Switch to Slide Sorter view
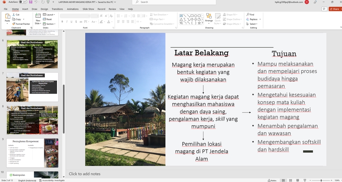Screen dimensions: 342x182 [x=291, y=180]
